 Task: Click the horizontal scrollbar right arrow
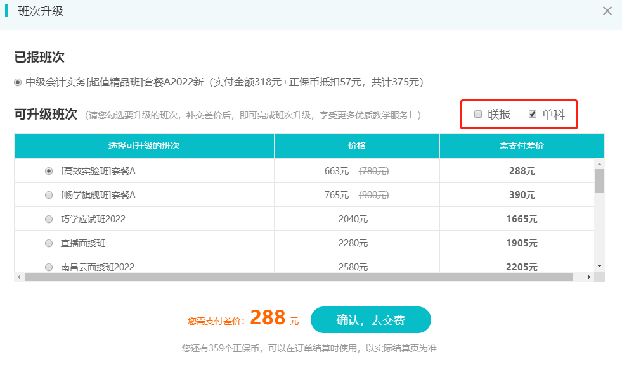pyautogui.click(x=588, y=276)
